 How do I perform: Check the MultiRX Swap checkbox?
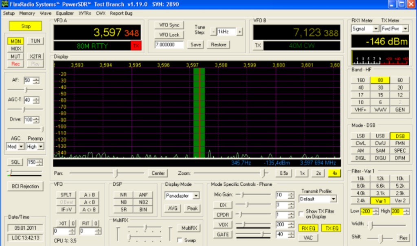[x=180, y=240]
